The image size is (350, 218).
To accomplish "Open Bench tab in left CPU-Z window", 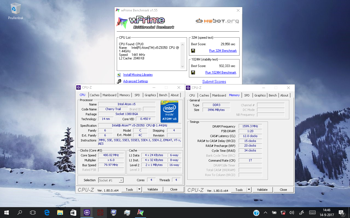I will point(163,95).
